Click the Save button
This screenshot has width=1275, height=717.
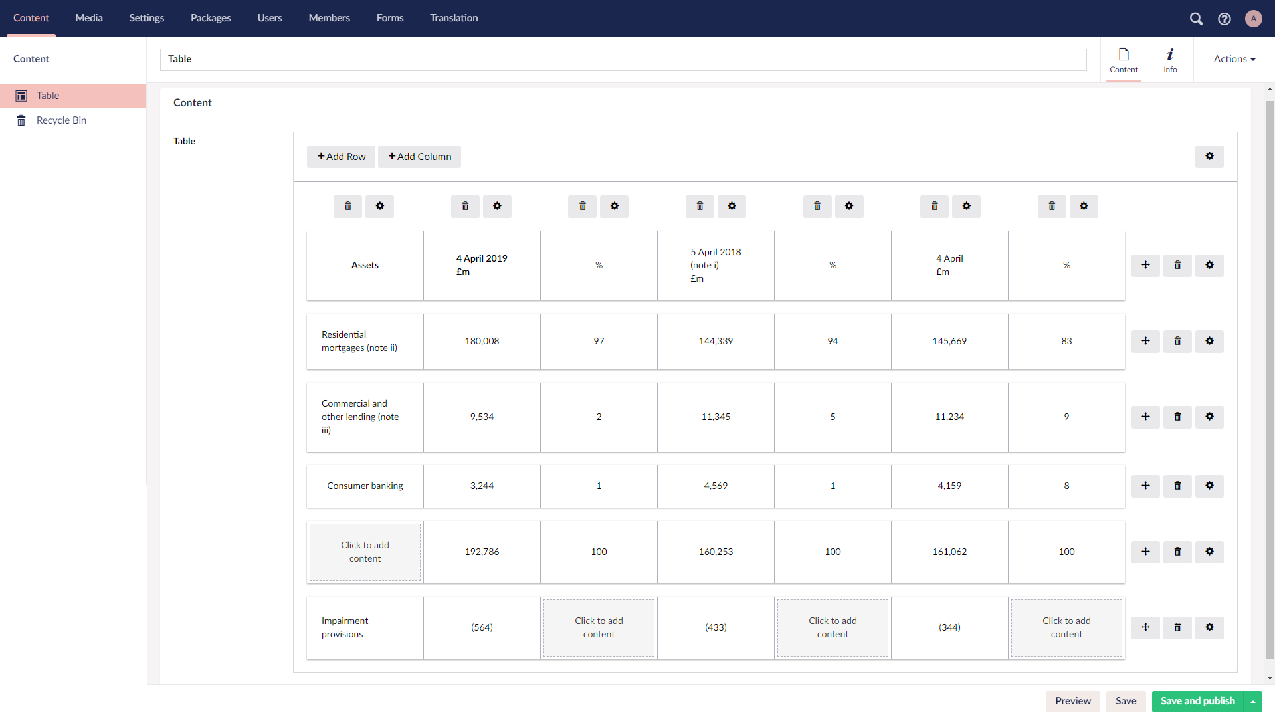point(1126,701)
